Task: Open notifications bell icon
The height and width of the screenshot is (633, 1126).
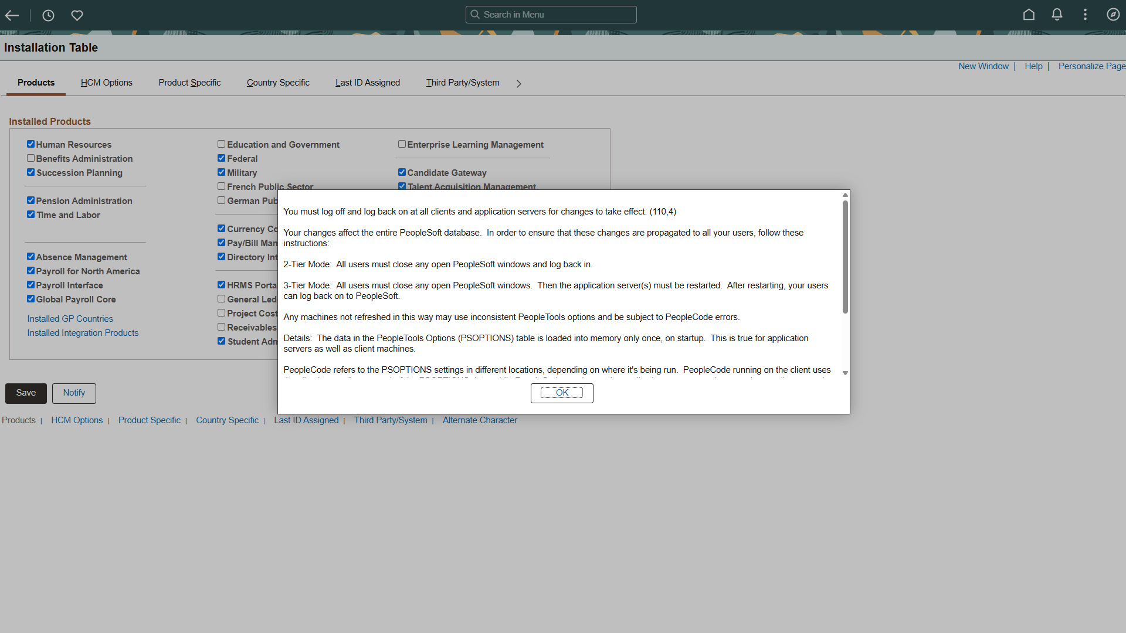Action: (x=1057, y=15)
